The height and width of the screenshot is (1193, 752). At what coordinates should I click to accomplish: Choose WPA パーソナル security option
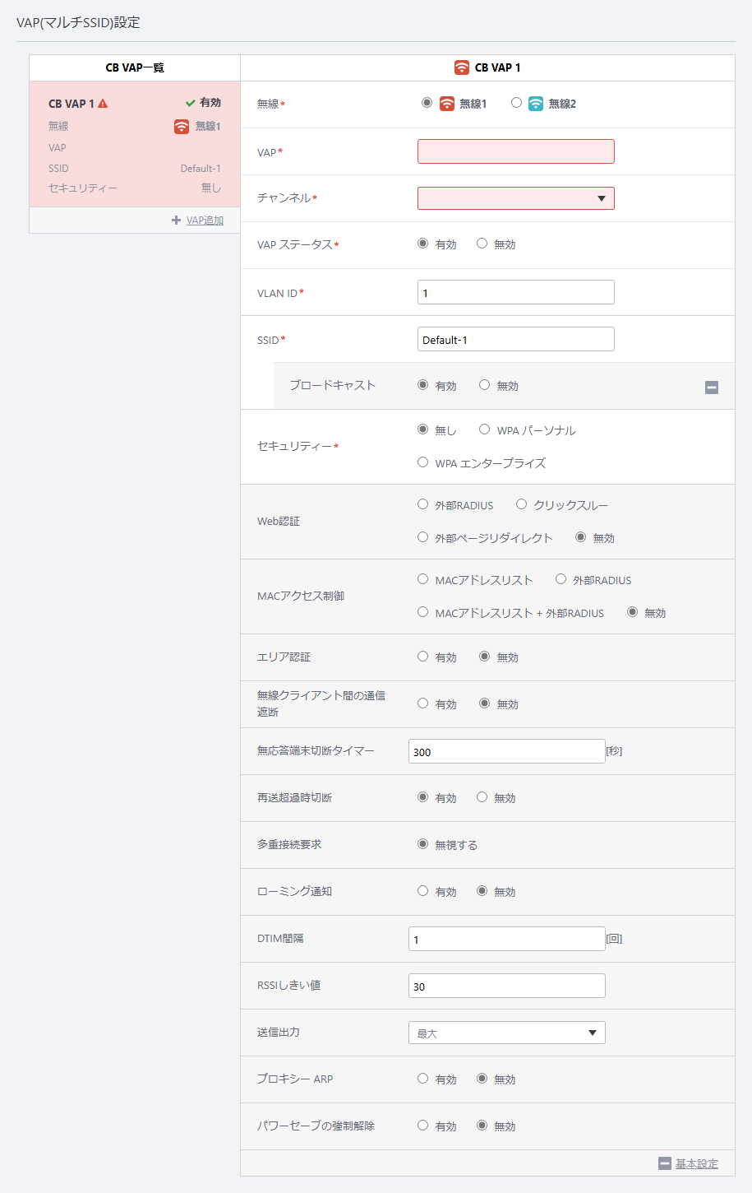(485, 429)
